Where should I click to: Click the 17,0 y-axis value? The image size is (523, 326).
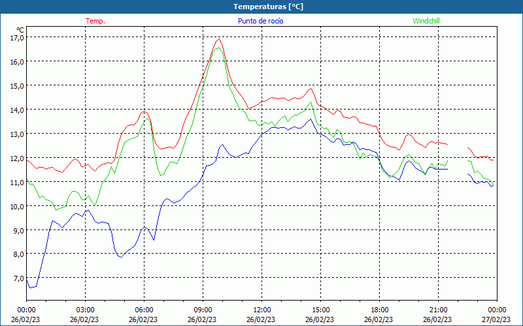17,38
